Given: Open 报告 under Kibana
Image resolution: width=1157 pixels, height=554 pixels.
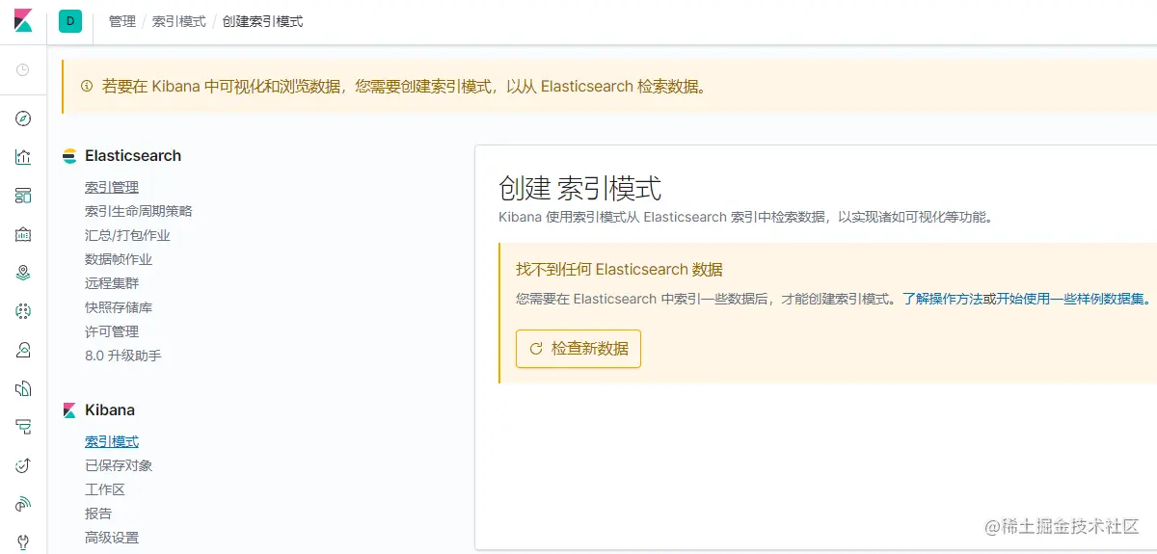Looking at the screenshot, I should pos(98,514).
